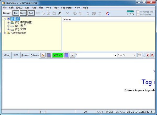Screen dimensions: 157x115
Task: Collapse the 计算机 tree node
Action: [x=4, y=19]
